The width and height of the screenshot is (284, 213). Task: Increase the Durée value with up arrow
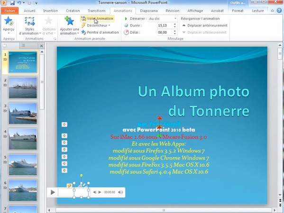point(175,24)
